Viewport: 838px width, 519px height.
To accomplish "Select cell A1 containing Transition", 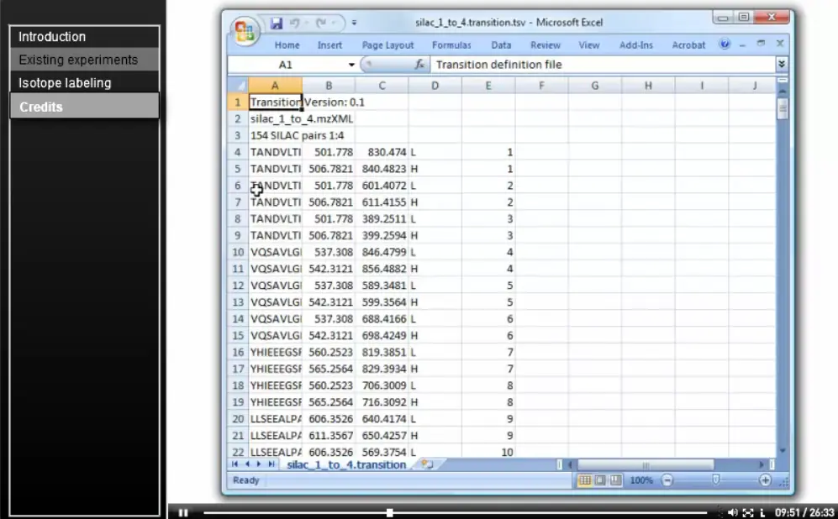I will (275, 102).
